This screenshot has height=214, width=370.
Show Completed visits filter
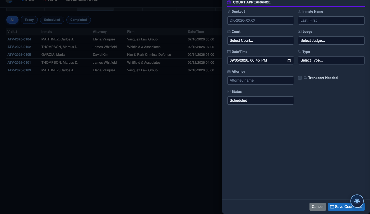click(78, 20)
